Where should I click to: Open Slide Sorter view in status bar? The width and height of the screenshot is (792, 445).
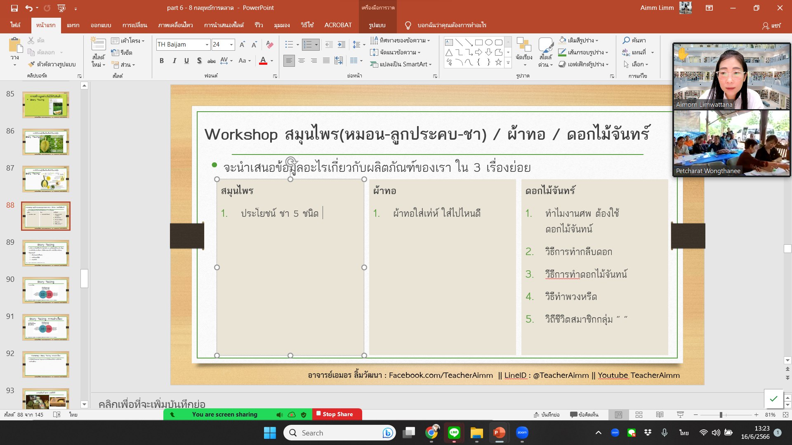pyautogui.click(x=639, y=415)
